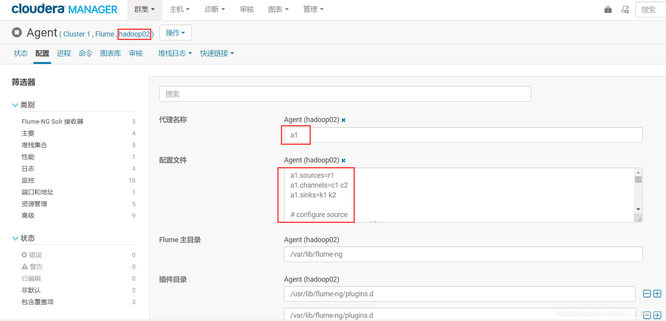
Task: Add a plugin directory after /usr/lib/flume-ng/plugins.d
Action: pos(657,294)
